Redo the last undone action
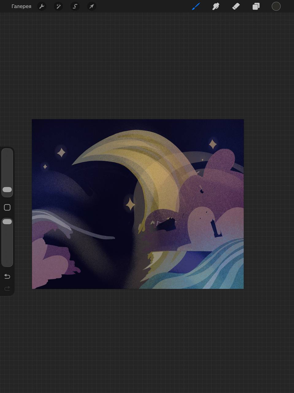The width and height of the screenshot is (294, 393). tap(7, 289)
